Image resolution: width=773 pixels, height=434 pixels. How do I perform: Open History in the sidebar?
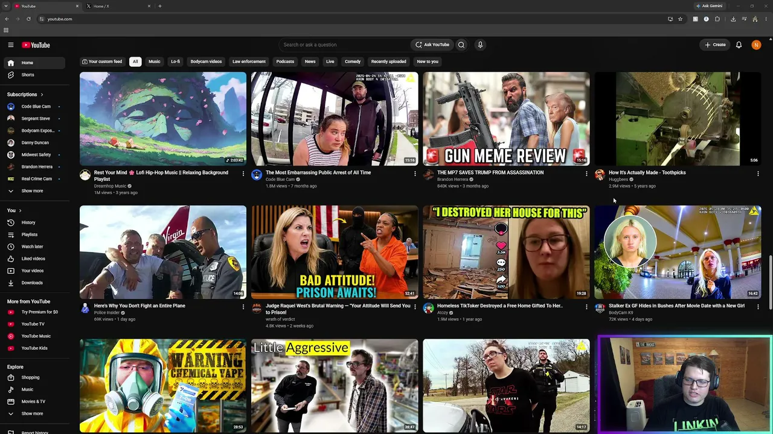click(x=34, y=222)
